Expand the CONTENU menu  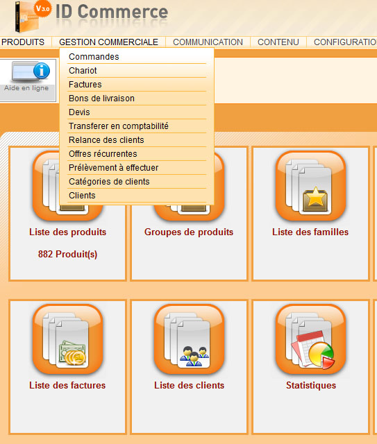(278, 42)
